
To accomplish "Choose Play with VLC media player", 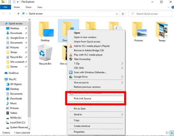I will point(96,55).
